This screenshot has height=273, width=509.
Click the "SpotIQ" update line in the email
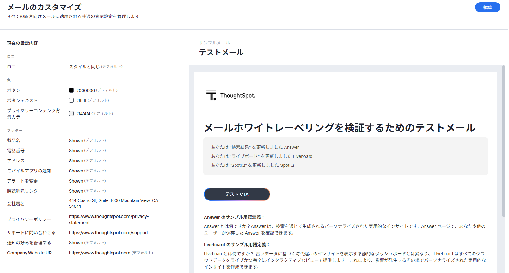point(252,165)
